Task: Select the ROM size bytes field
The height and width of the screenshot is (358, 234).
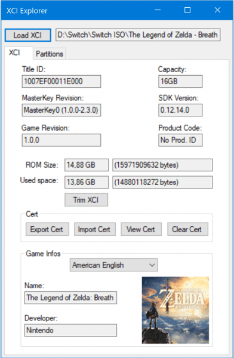Action: click(162, 165)
